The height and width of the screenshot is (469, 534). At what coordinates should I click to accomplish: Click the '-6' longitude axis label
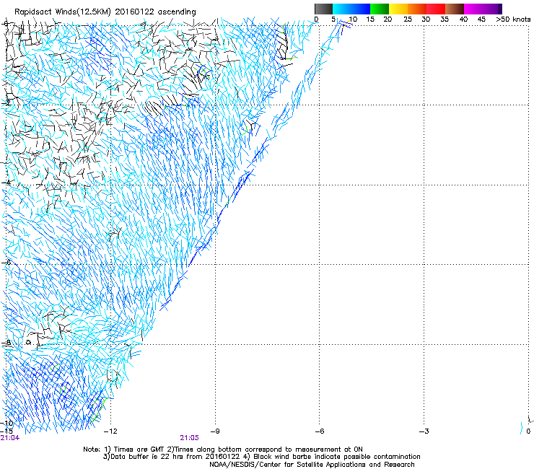pos(319,431)
